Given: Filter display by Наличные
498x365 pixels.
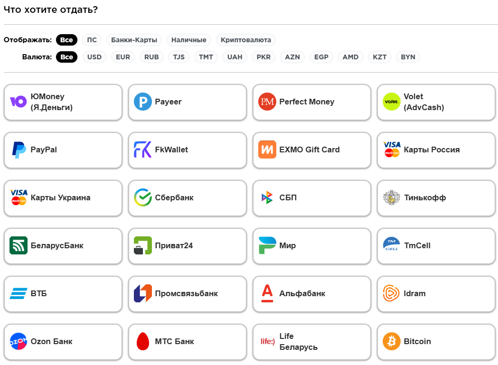Looking at the screenshot, I should point(188,40).
